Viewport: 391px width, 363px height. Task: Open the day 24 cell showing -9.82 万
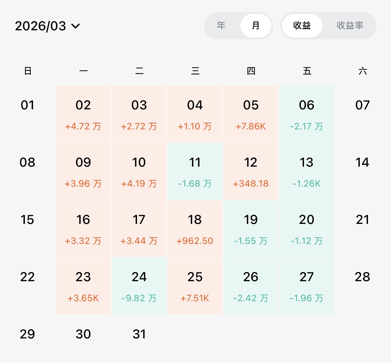(x=139, y=286)
